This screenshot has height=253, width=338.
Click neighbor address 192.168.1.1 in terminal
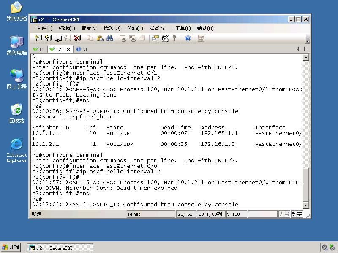click(x=219, y=133)
